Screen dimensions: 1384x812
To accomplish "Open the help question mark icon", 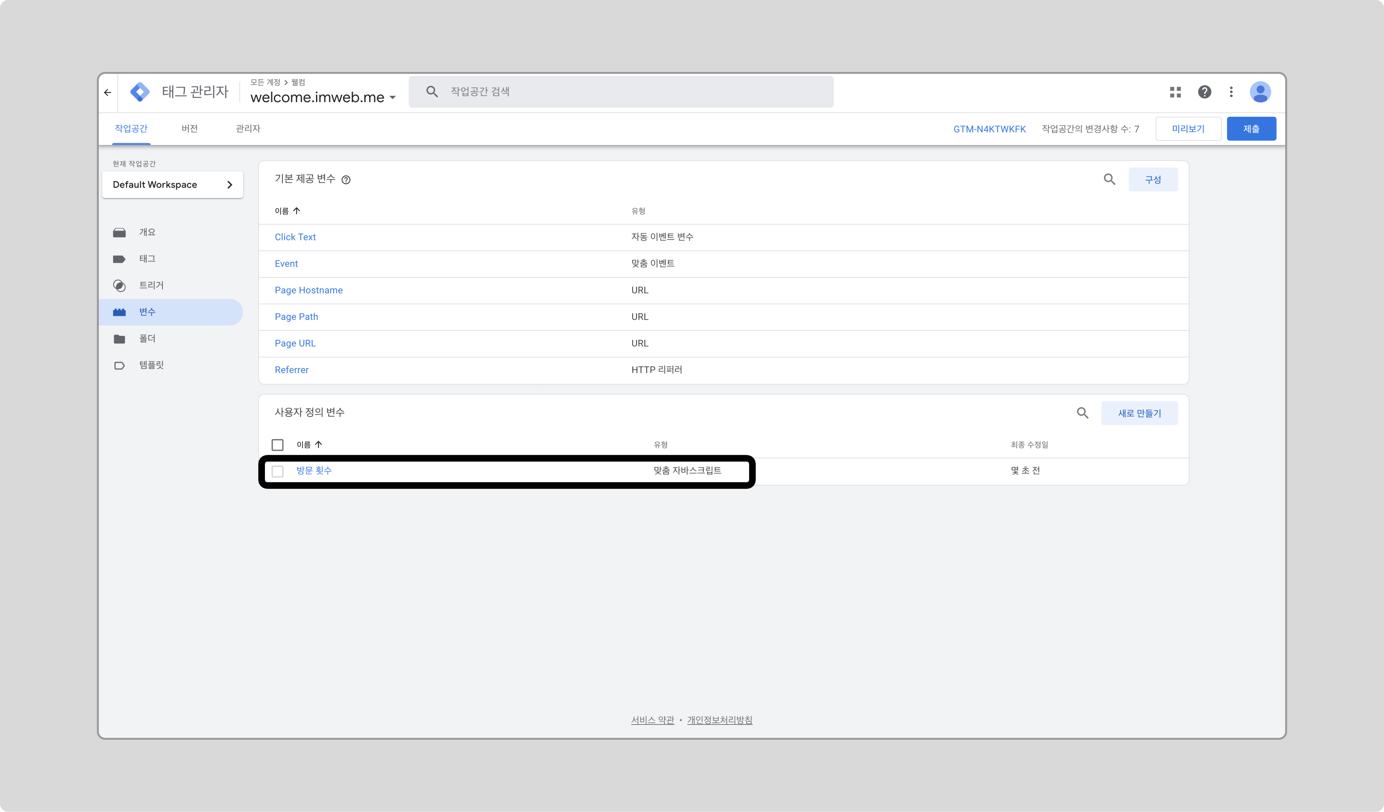I will click(x=1204, y=92).
